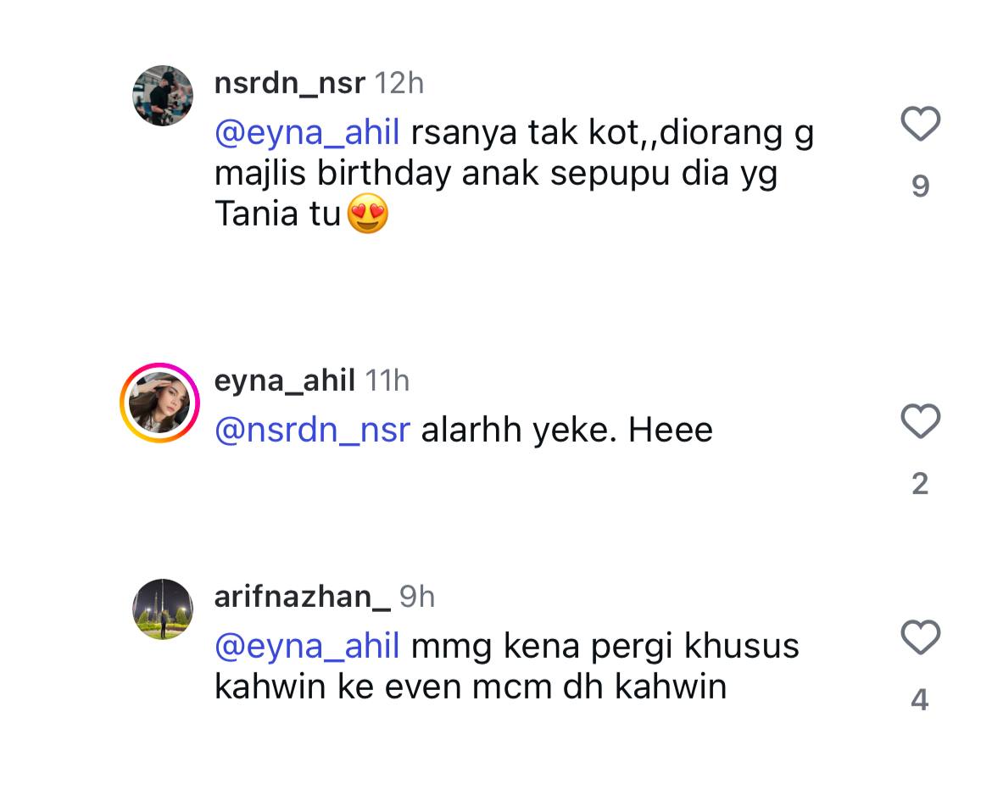Select the 12h timestamp next to nsrdn_nsr
Image resolution: width=992 pixels, height=801 pixels.
click(399, 84)
